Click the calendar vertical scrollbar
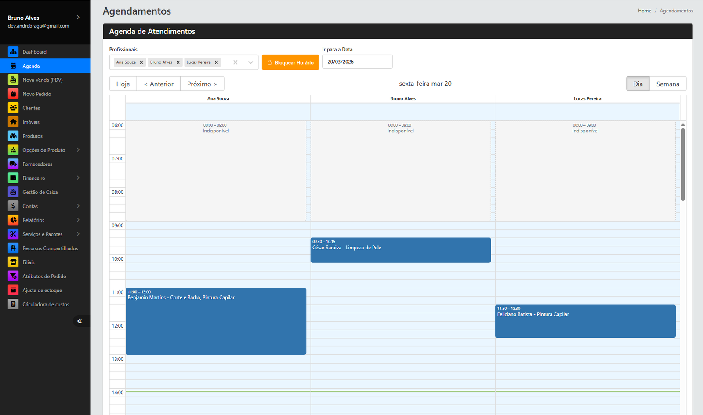The image size is (703, 415). click(x=683, y=164)
